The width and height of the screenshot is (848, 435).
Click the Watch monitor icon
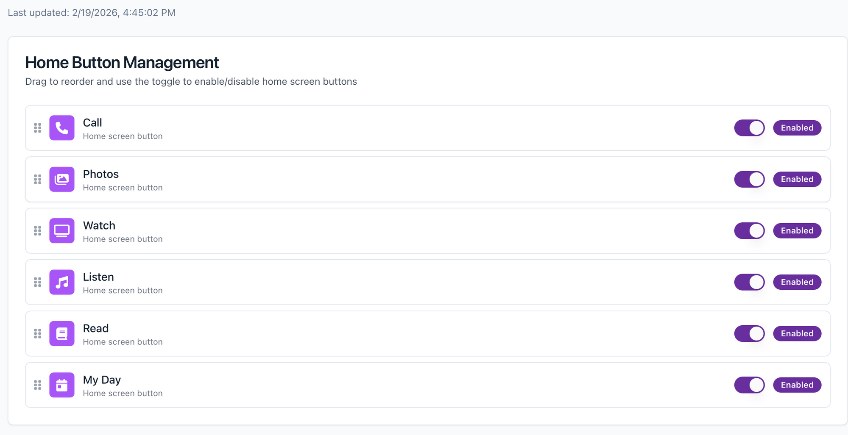coord(62,231)
